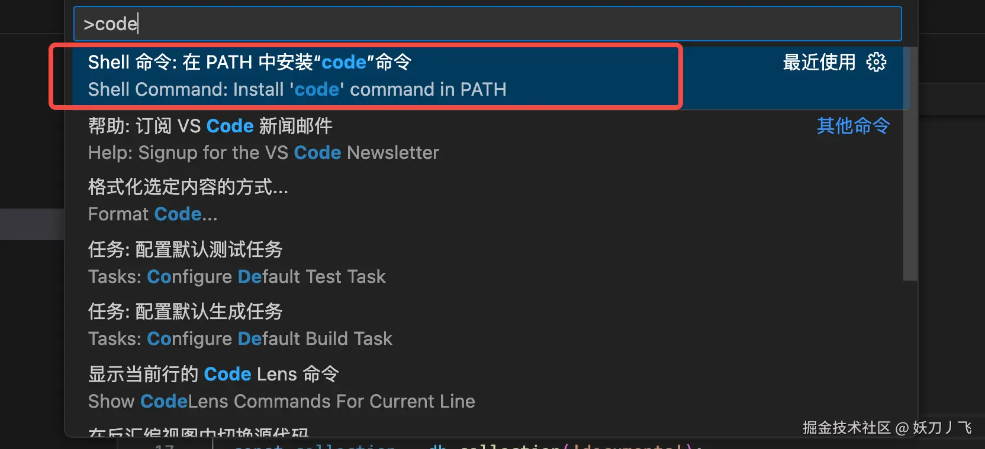
Task: Click 'Shell Command: Install code command in PATH' subtitle
Action: click(x=297, y=90)
